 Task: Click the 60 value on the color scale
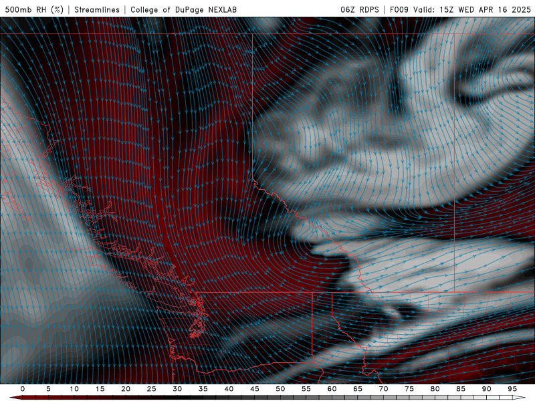[332, 389]
